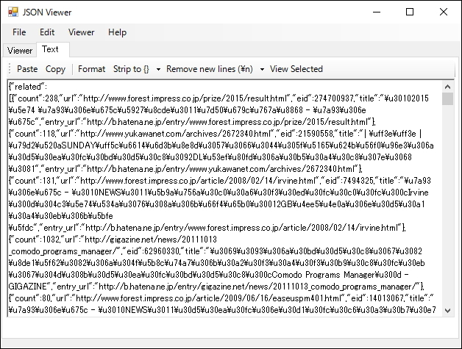Click View Selected button
Screen dimensions: 462x349
[296, 69]
